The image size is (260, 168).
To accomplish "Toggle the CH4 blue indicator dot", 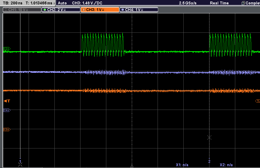I will 123,10.
